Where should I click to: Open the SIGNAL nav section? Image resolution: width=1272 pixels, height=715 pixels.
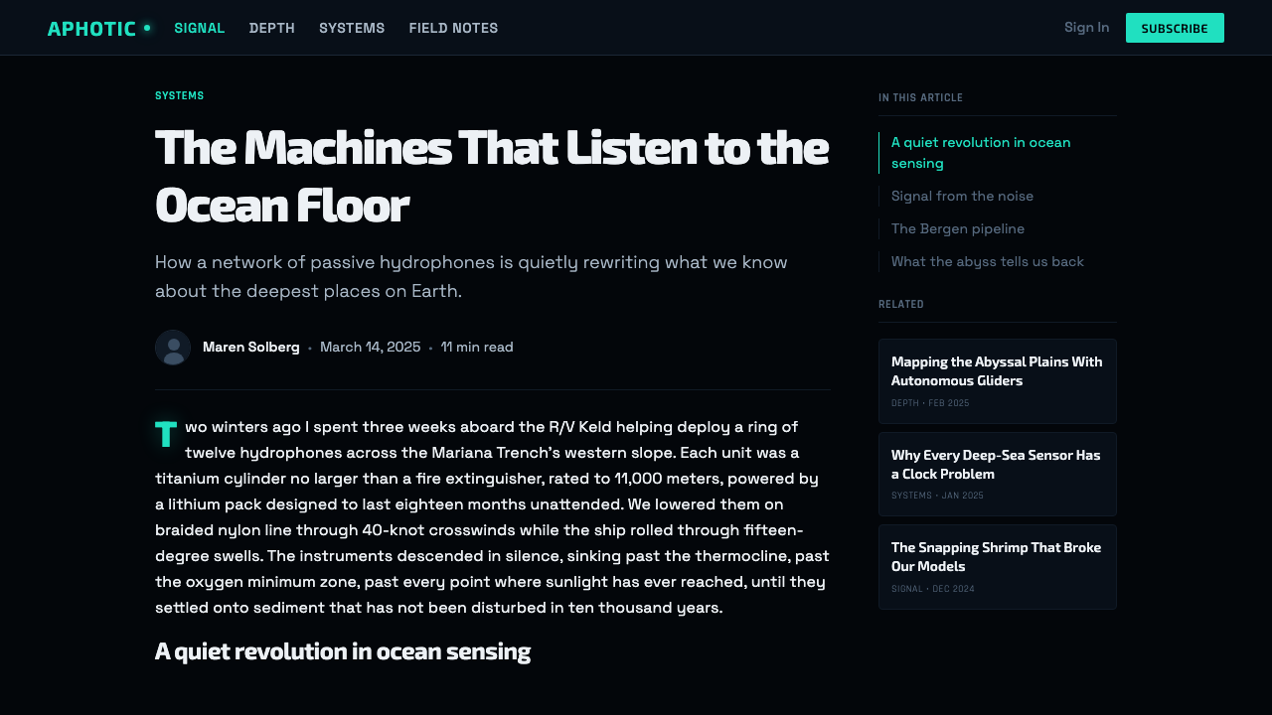pos(200,28)
